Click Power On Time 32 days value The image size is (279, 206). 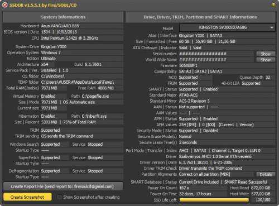pyautogui.click(x=195, y=194)
